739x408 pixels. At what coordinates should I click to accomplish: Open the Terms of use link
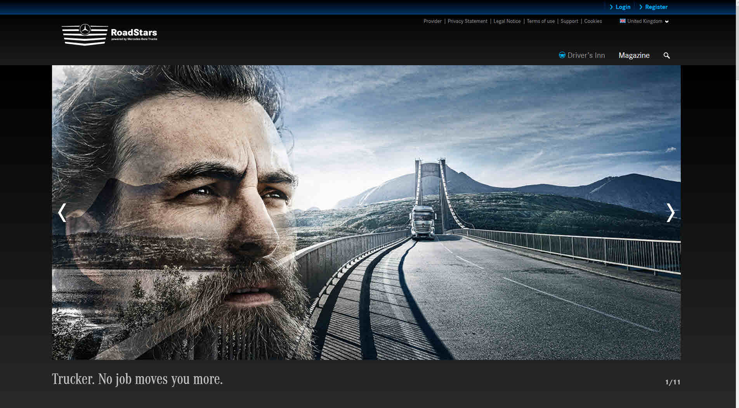(x=540, y=21)
